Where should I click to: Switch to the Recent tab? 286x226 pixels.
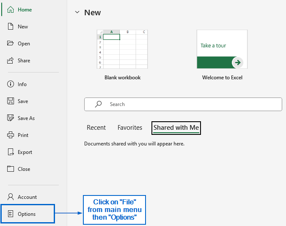tap(96, 128)
